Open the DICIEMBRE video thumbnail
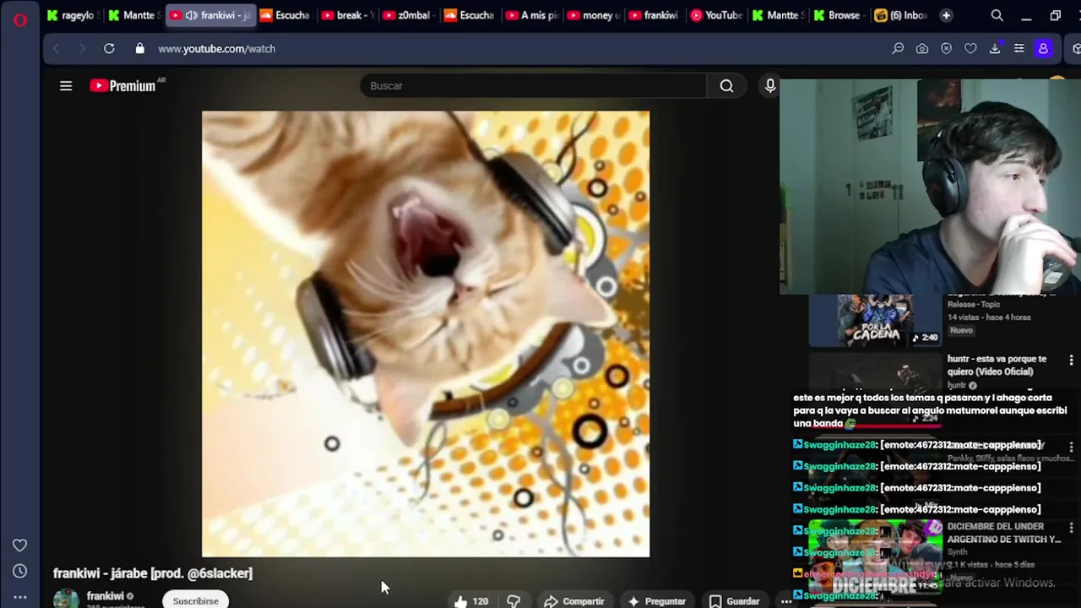 [x=875, y=556]
